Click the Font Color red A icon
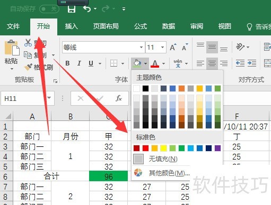The height and width of the screenshot is (205, 271). pyautogui.click(x=155, y=63)
